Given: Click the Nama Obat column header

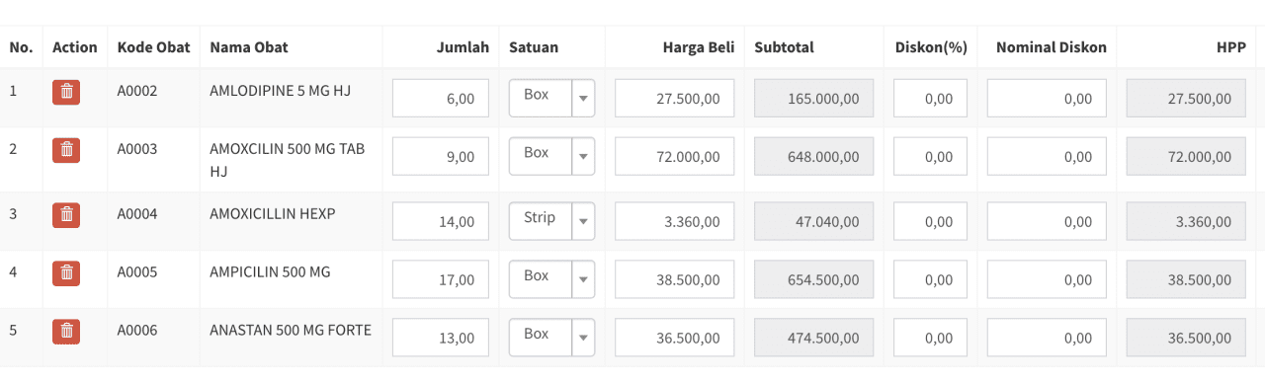Looking at the screenshot, I should pyautogui.click(x=249, y=47).
